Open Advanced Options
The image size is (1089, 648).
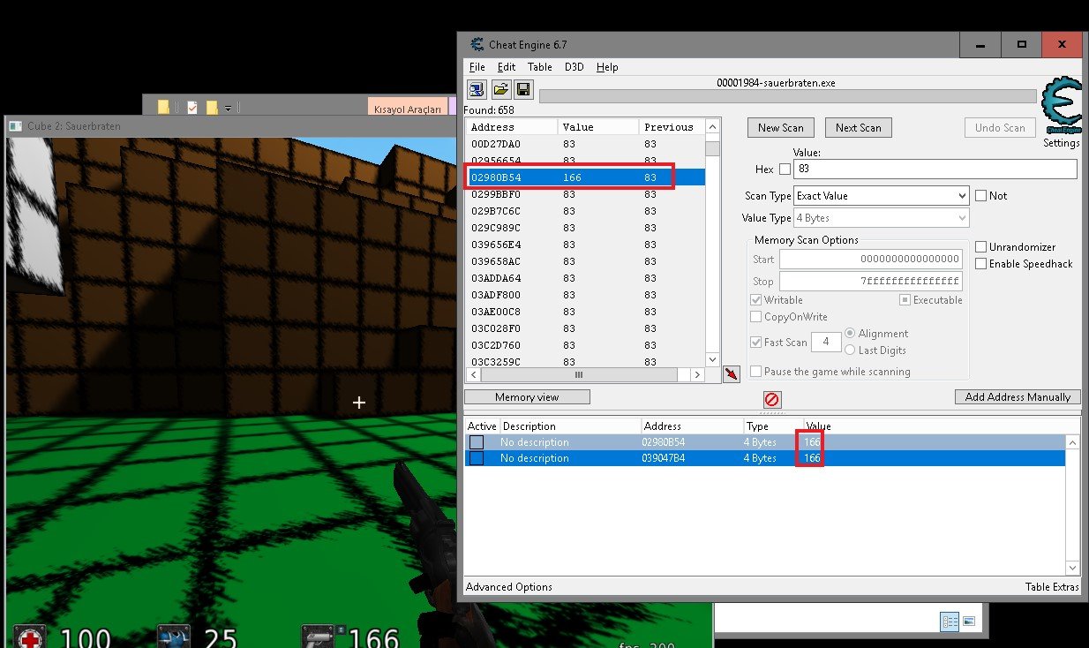tap(509, 587)
